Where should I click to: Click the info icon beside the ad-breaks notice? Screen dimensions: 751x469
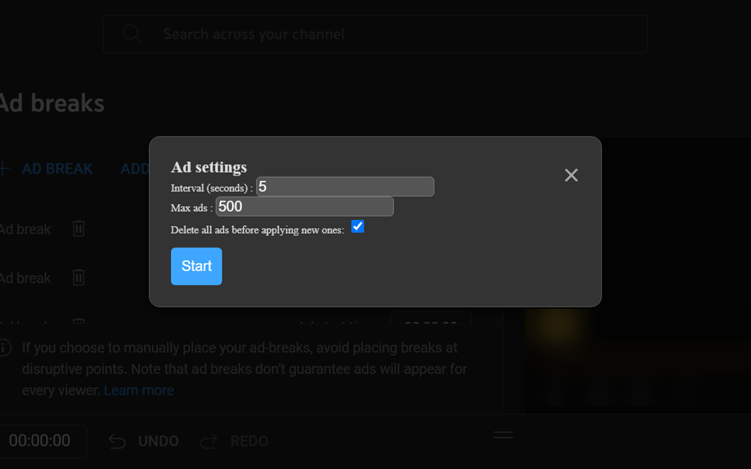coord(5,348)
